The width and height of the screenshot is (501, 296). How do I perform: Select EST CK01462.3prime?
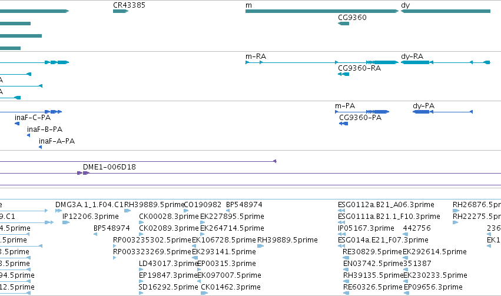click(x=231, y=287)
